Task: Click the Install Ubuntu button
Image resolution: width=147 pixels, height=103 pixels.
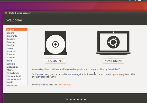Action: (x=113, y=61)
